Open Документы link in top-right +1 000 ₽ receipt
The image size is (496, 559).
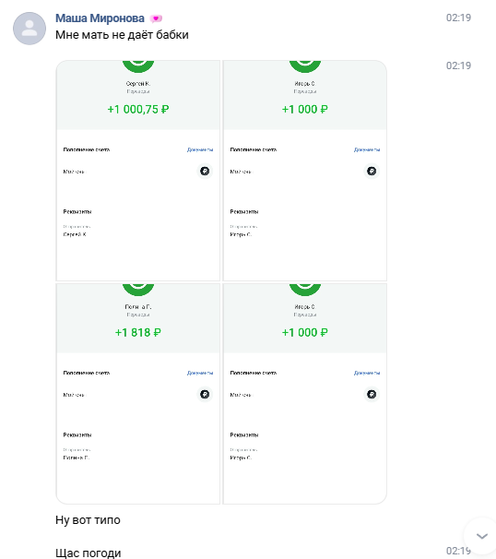(x=367, y=149)
